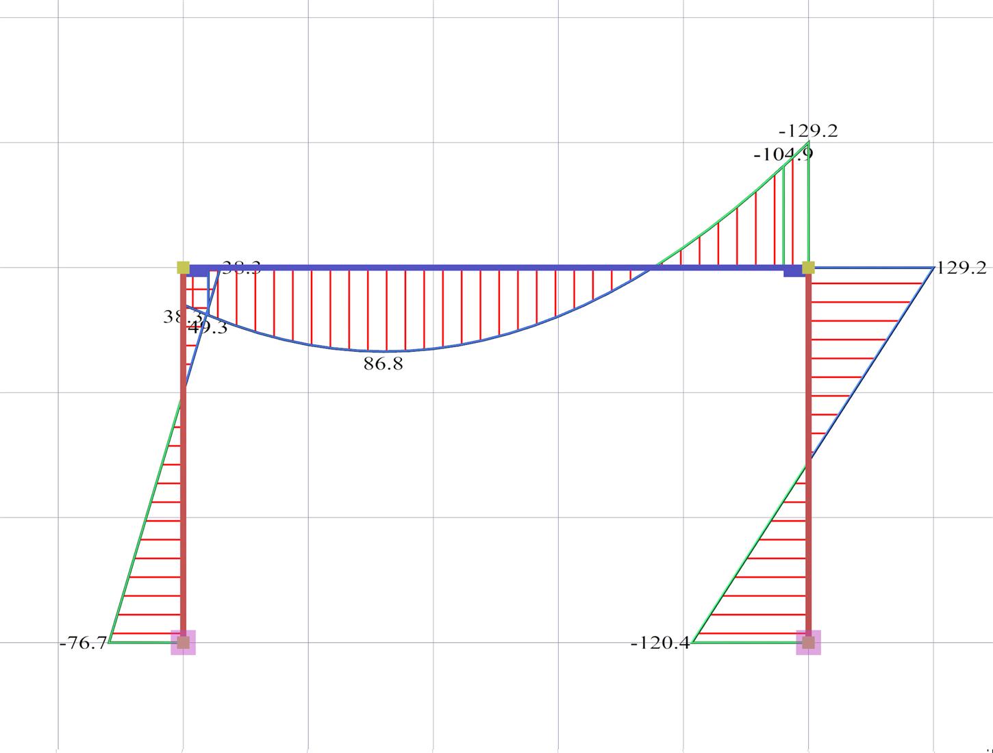
Task: Select the positive 129.2 label at right
Action: click(x=961, y=268)
